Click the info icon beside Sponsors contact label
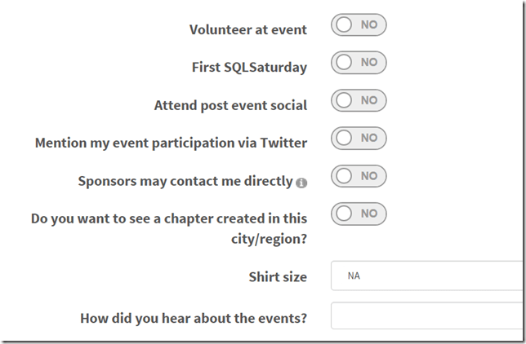Screen dimensions: 526x344 301,183
